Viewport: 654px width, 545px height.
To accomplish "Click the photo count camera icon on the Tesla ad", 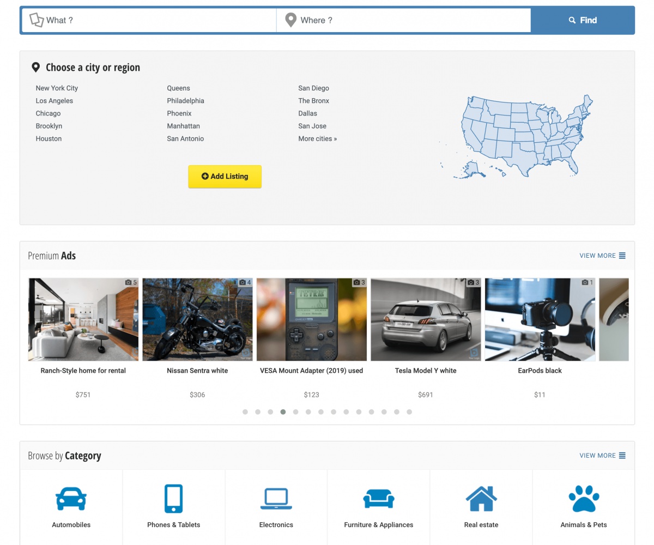I will tap(471, 283).
